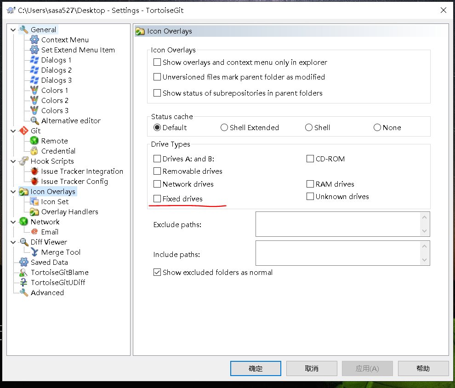The width and height of the screenshot is (455, 388).
Task: Click the Colors 2 paint icon
Action: pos(34,100)
